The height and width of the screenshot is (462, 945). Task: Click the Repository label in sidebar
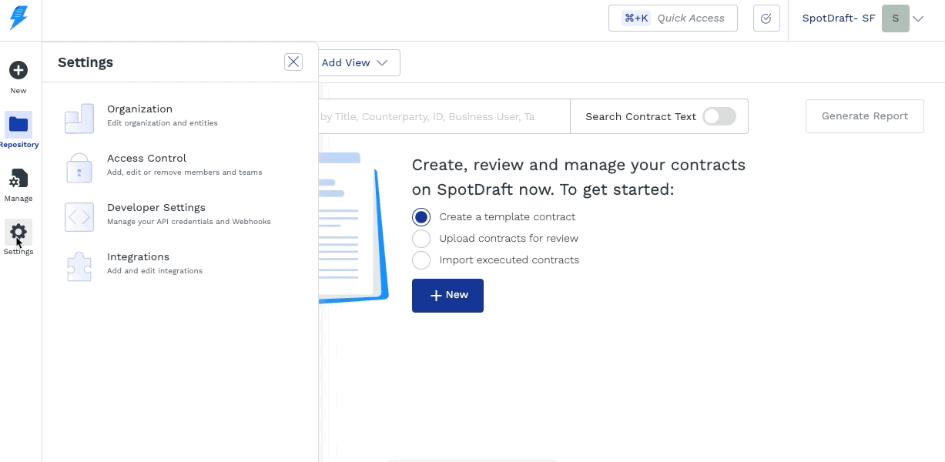[19, 145]
